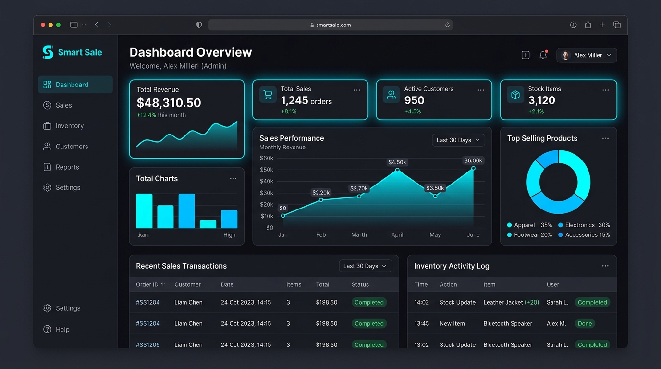Click the "1,245 orders" value

coord(306,100)
